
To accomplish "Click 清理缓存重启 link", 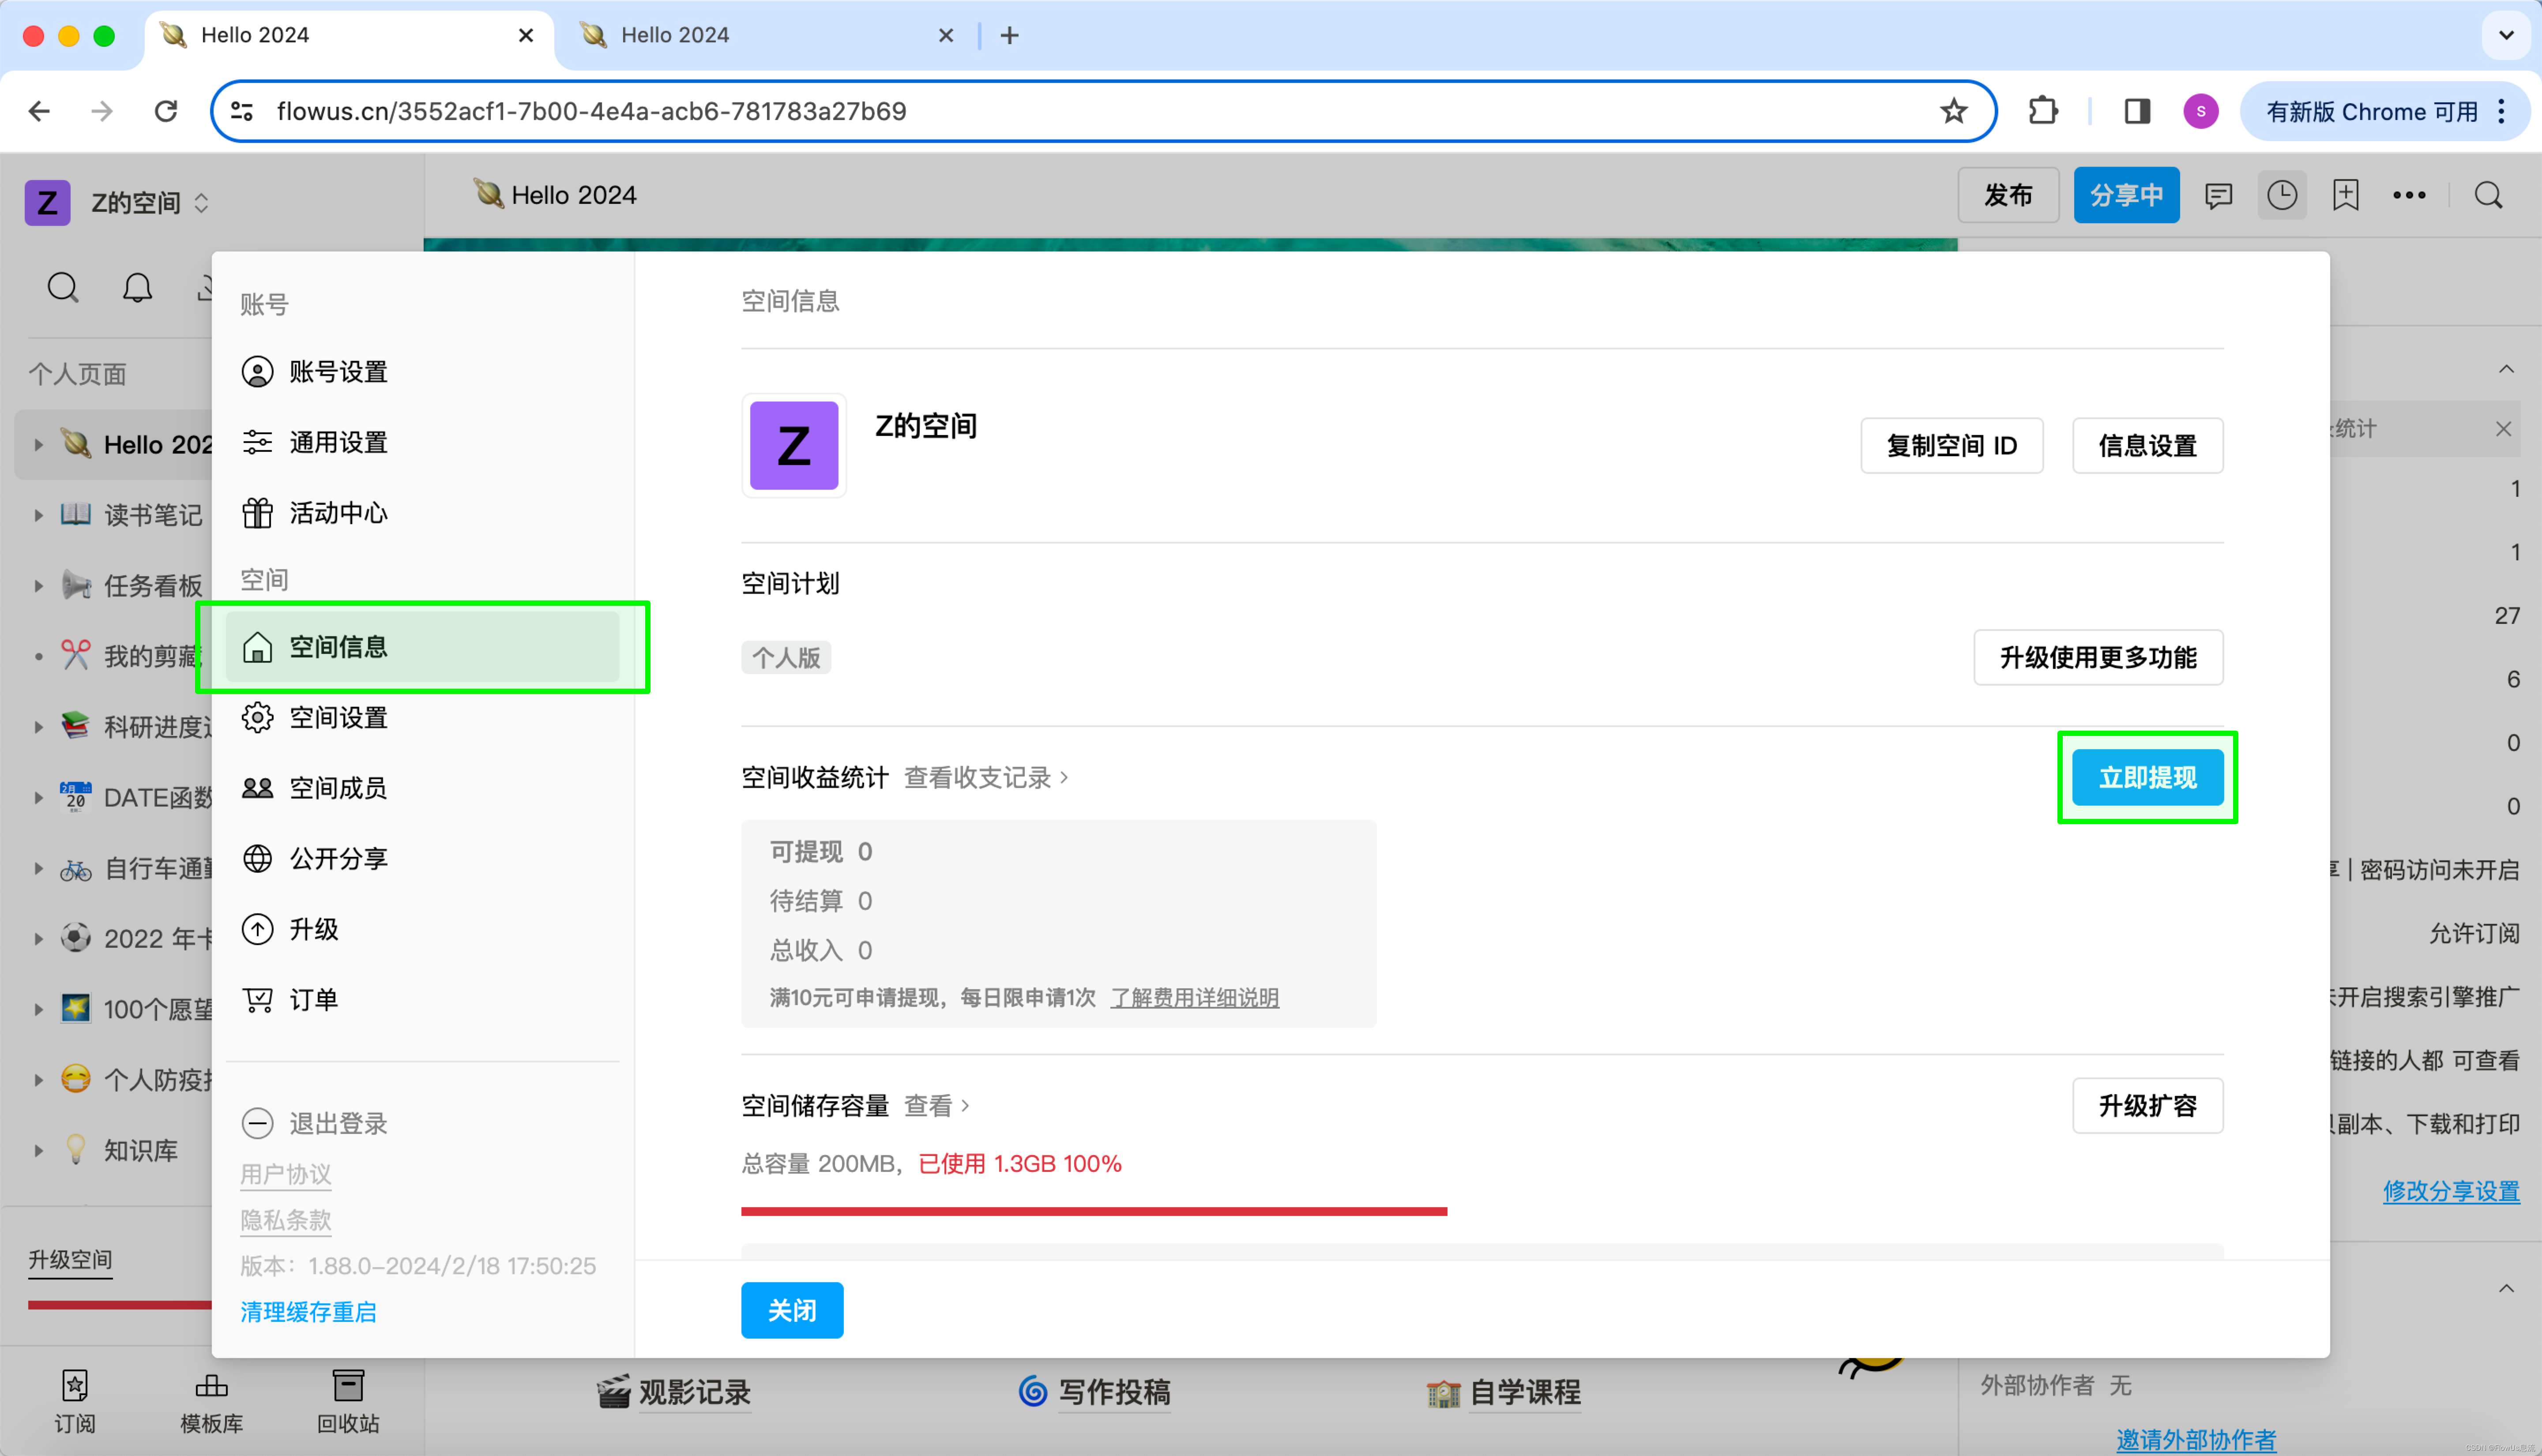I will [x=308, y=1312].
